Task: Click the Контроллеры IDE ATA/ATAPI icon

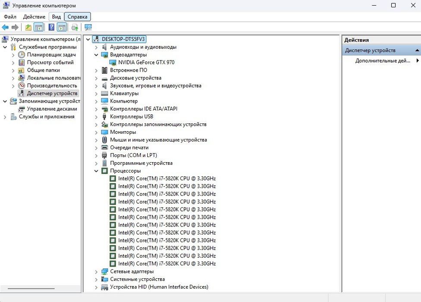Action: [x=104, y=109]
